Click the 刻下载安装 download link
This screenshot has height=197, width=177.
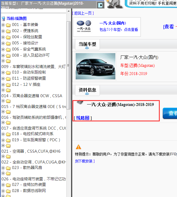[x=85, y=161]
